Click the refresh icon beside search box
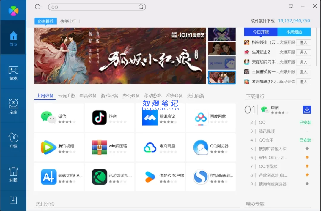 38,7
